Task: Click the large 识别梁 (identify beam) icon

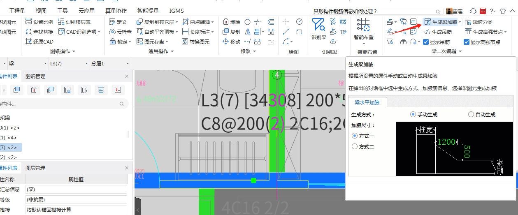Action: 318,25
